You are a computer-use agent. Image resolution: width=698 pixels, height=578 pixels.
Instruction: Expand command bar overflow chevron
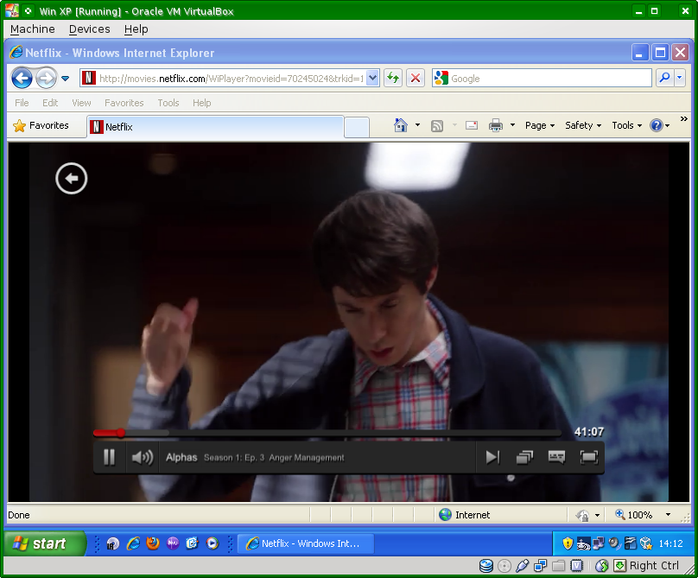[684, 119]
